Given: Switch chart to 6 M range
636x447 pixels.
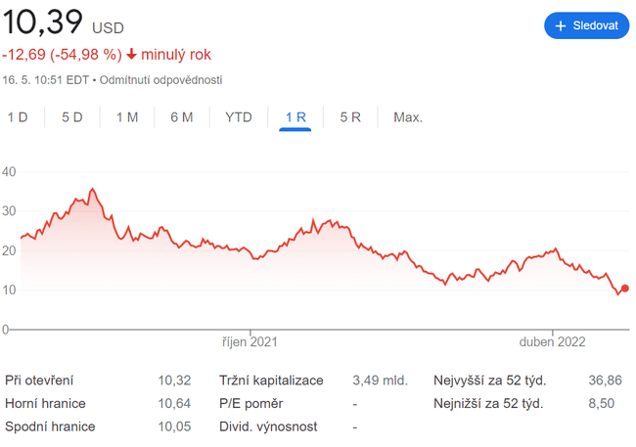Looking at the screenshot, I should [181, 117].
